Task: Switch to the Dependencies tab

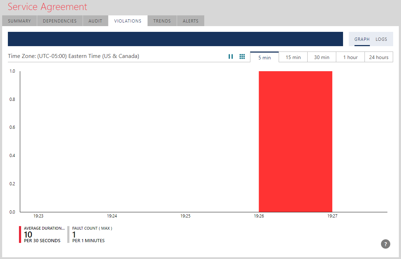Action: pyautogui.click(x=60, y=21)
